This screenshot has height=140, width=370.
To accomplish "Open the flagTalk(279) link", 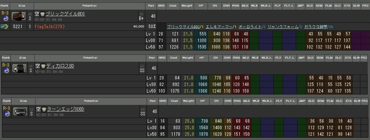I will [49, 27].
